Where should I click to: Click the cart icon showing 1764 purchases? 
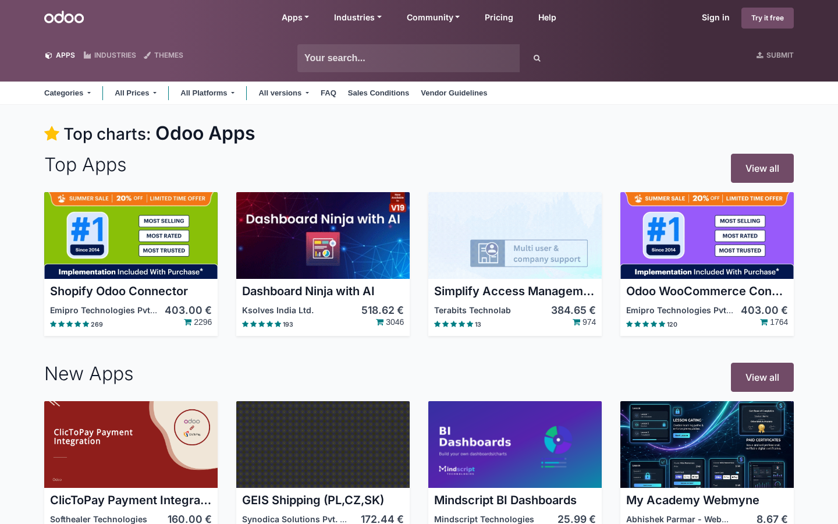coord(764,322)
